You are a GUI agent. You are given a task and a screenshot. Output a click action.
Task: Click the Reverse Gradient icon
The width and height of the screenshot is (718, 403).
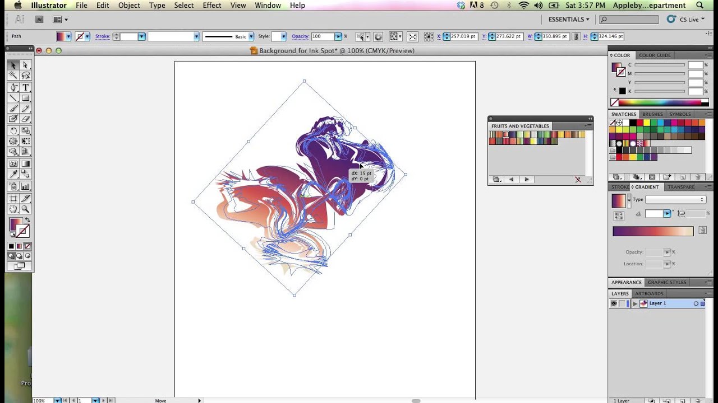click(619, 215)
